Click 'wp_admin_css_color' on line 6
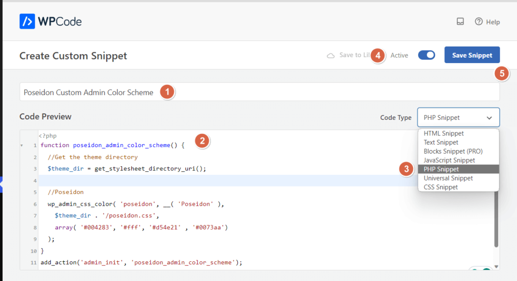Image resolution: width=517 pixels, height=281 pixels. tap(80, 204)
